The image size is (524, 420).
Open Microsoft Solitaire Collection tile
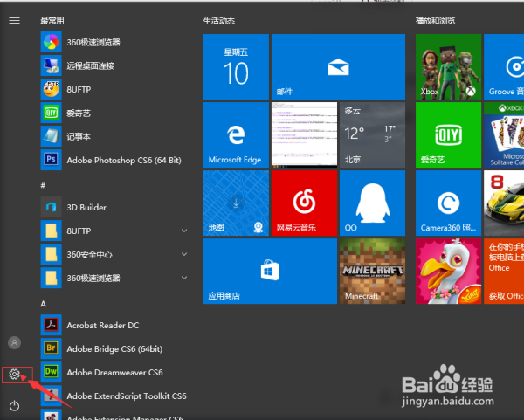504,135
